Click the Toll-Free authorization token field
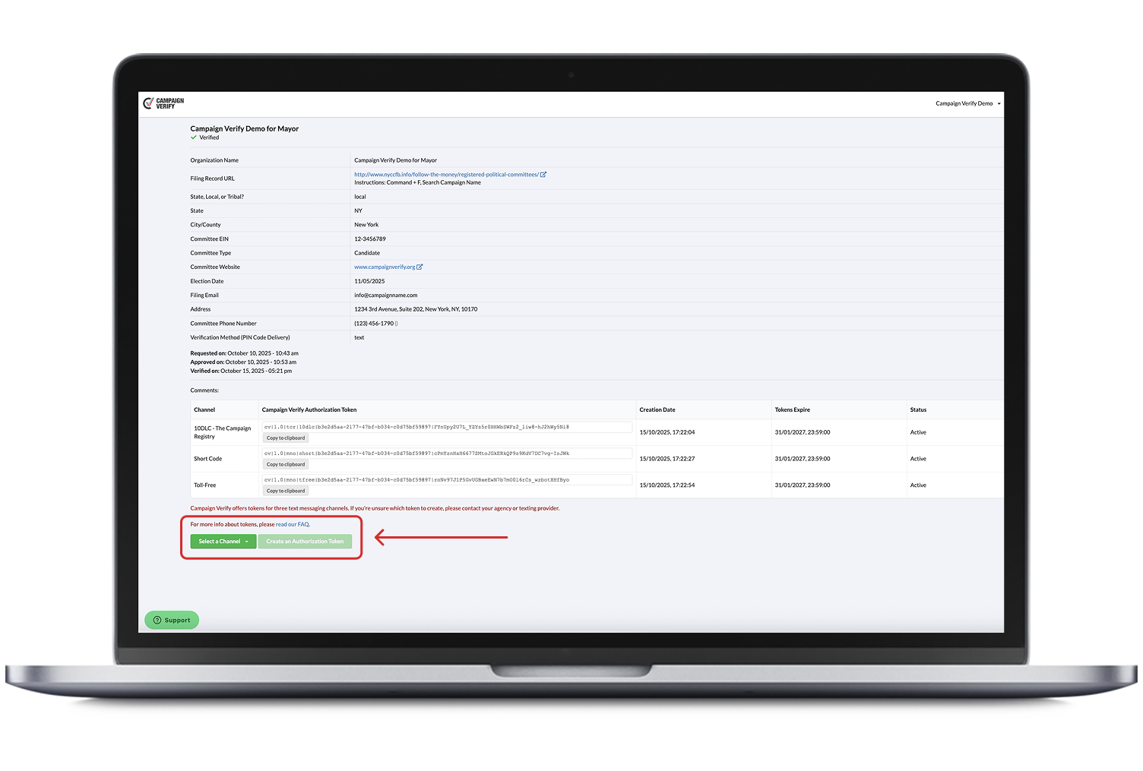 447,480
